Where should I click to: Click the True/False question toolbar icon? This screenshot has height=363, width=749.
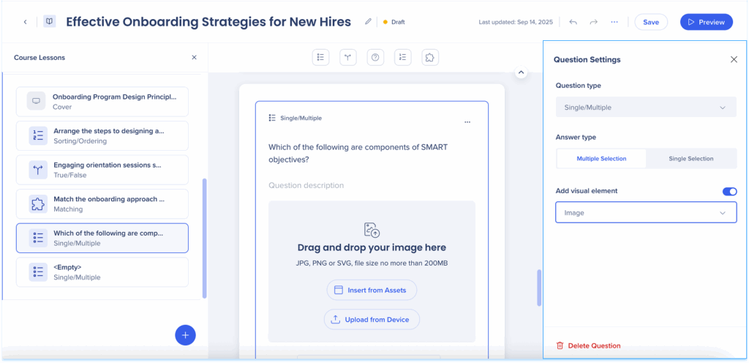[348, 57]
